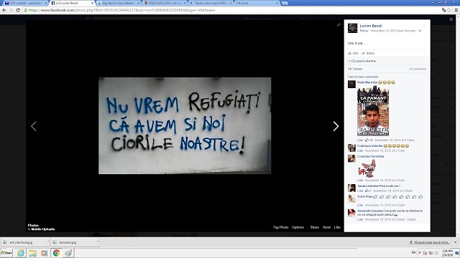This screenshot has height=258, width=460.
Task: Switch to the Gigi Becali browser tab
Action: point(119,3)
